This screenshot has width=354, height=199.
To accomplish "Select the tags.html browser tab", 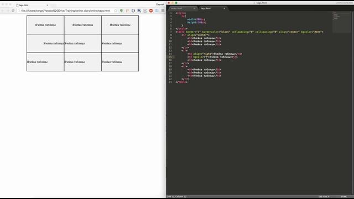I will click(x=32, y=5).
